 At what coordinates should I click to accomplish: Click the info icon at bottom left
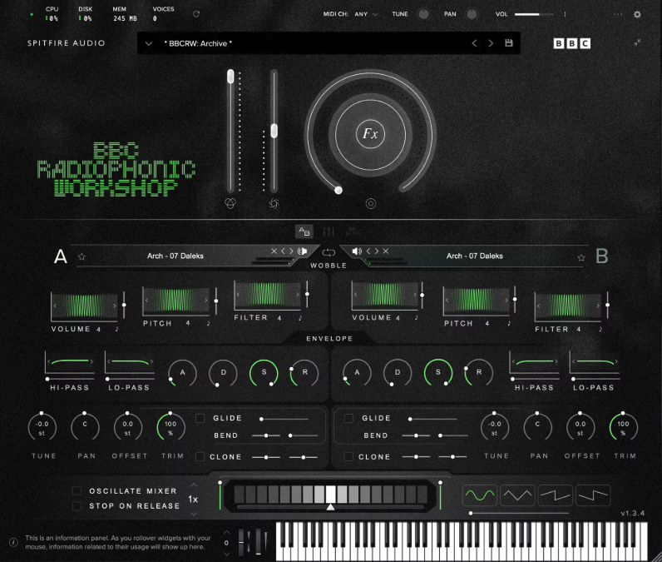tap(13, 542)
